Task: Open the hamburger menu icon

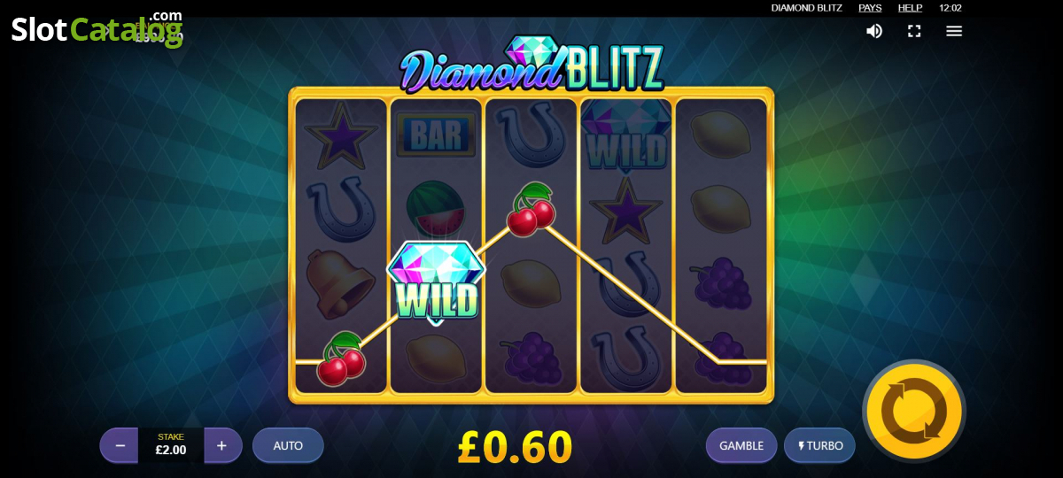Action: (x=954, y=31)
